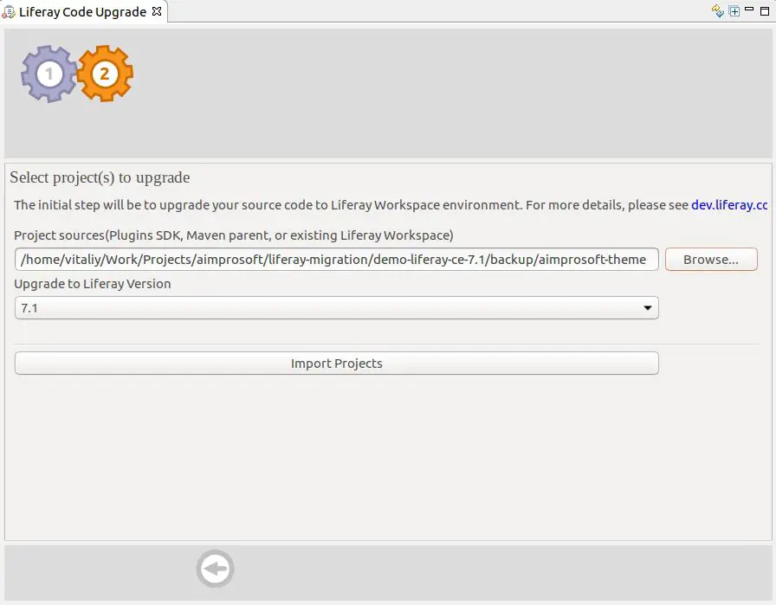The image size is (776, 605).
Task: Select step 1 gear icon
Action: pos(48,74)
